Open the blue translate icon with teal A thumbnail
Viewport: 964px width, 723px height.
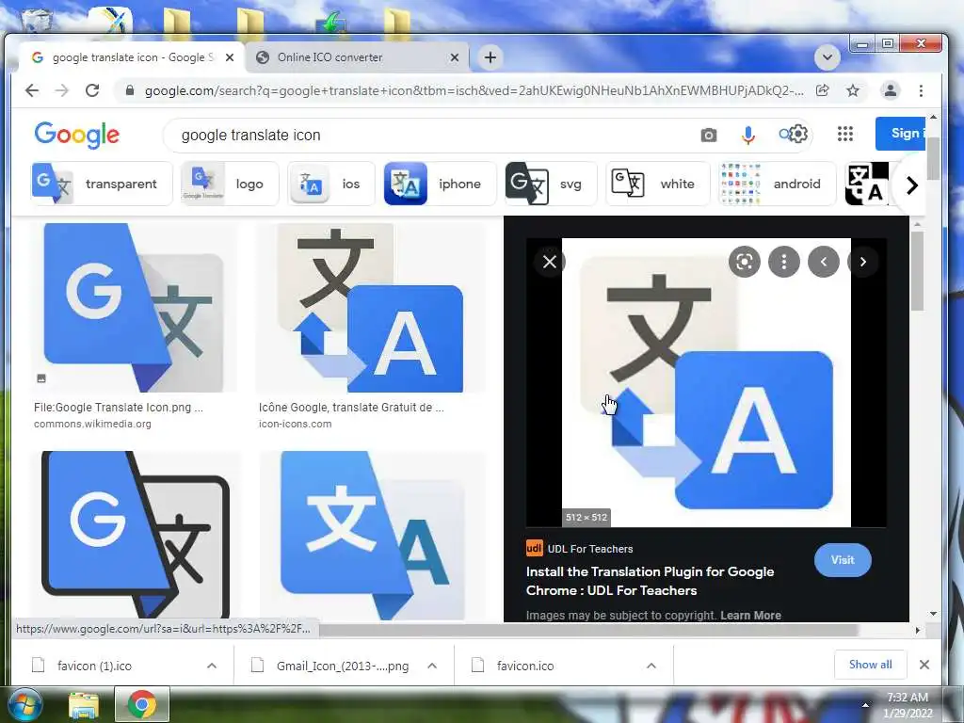(372, 535)
